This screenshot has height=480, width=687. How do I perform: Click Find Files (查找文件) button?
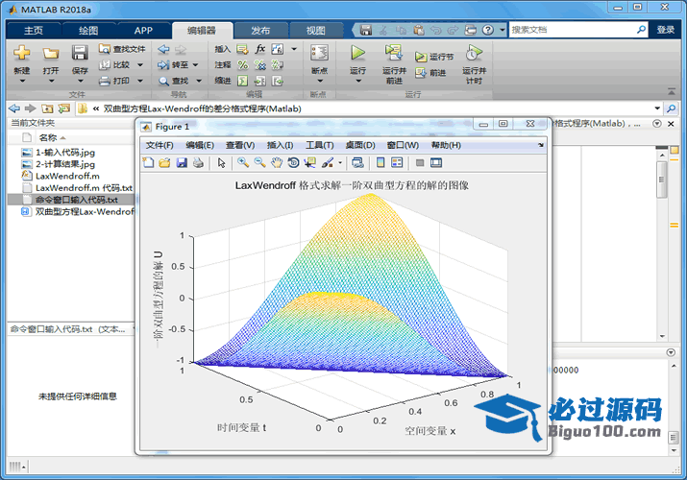pyautogui.click(x=122, y=49)
